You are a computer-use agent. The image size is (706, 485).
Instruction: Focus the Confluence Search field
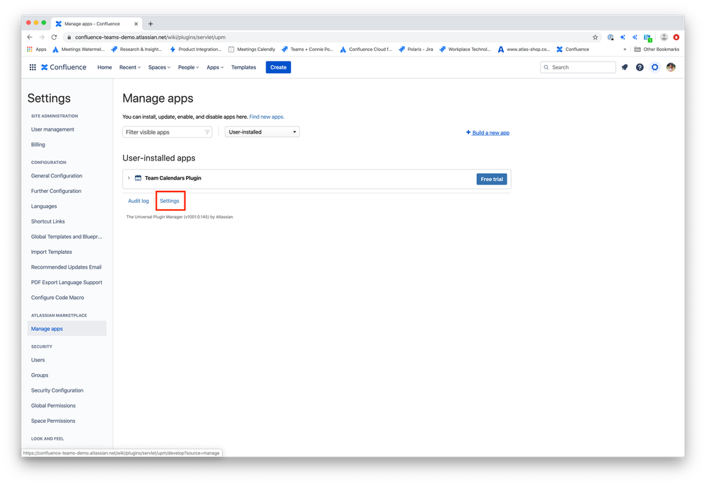tap(577, 68)
